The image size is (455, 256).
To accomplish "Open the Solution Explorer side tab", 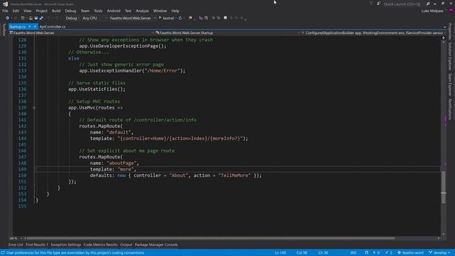I will tap(450, 56).
